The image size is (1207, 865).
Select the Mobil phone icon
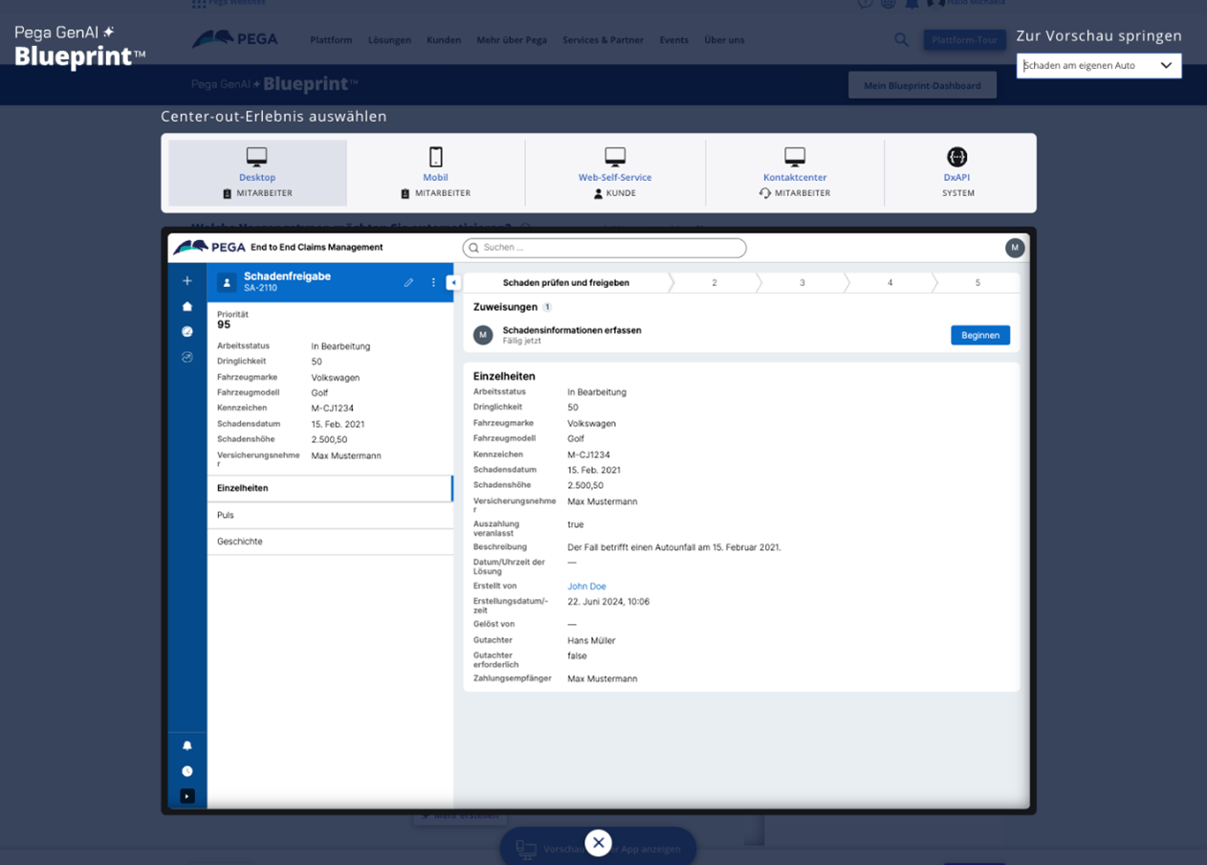pyautogui.click(x=435, y=157)
